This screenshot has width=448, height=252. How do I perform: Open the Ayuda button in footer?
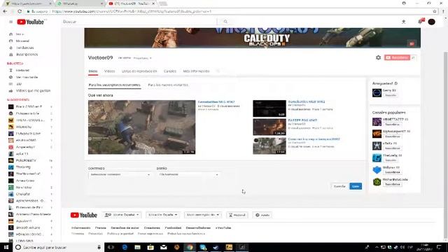click(x=262, y=215)
